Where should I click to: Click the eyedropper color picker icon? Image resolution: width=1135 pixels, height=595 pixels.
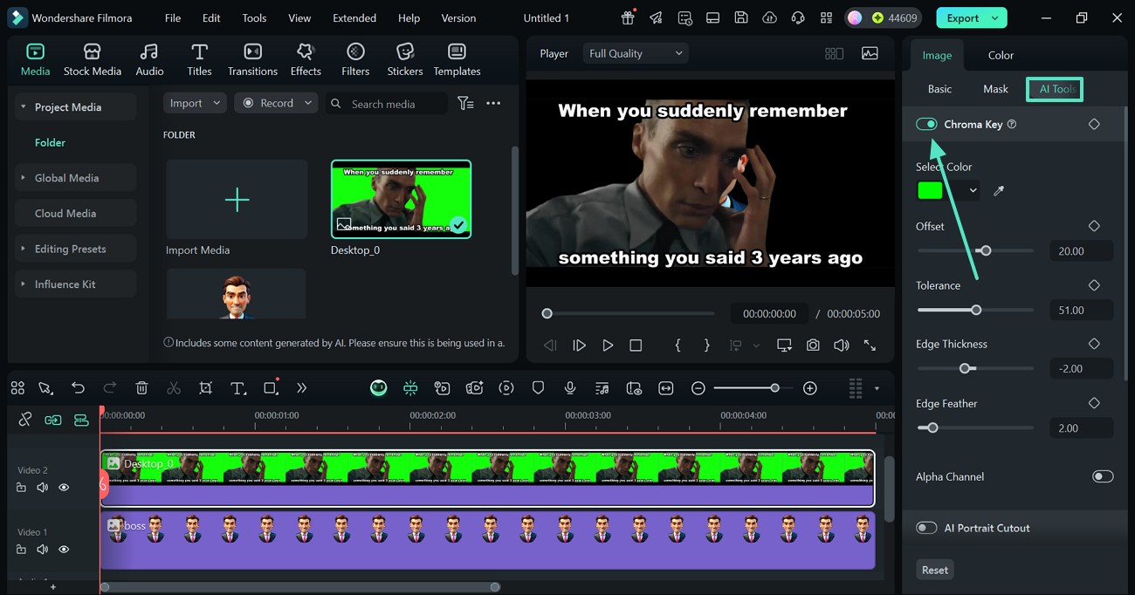(x=999, y=190)
